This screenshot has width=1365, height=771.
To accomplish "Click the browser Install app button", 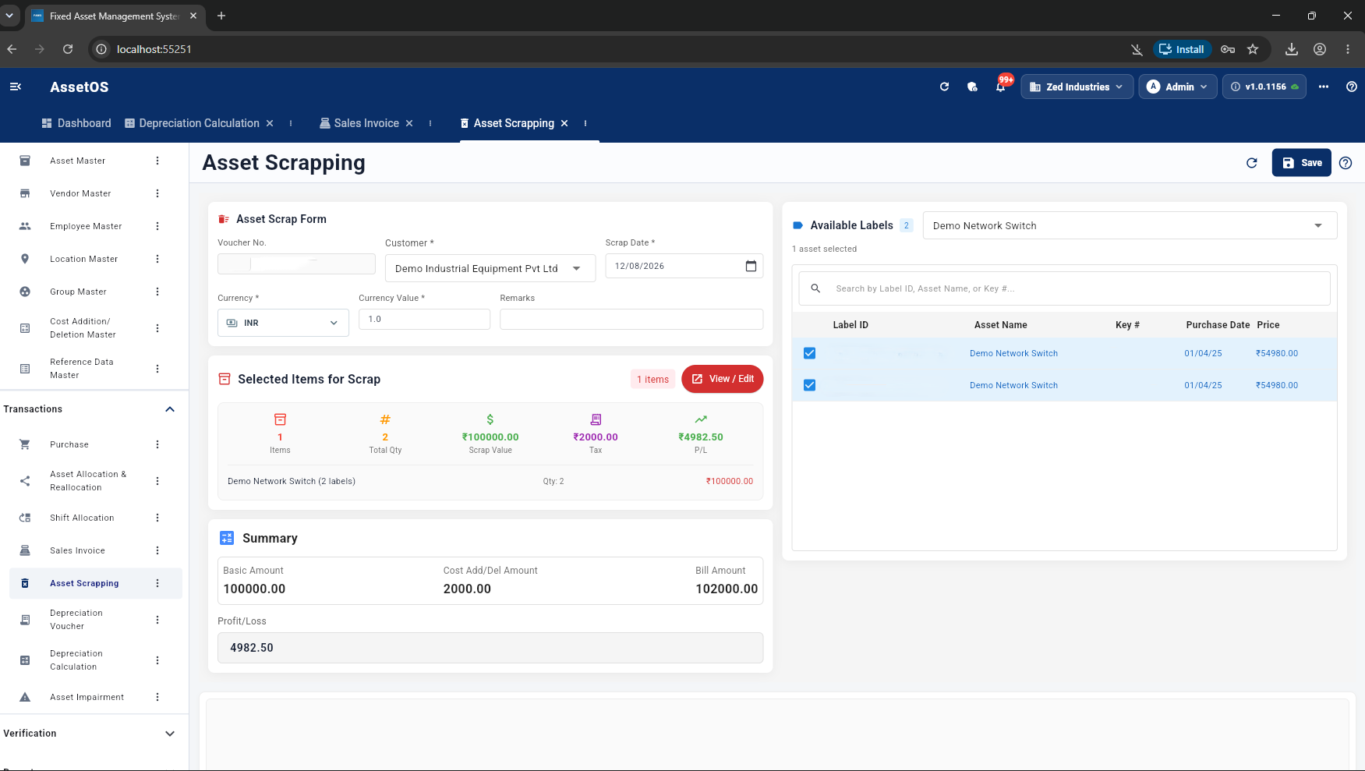I will (x=1182, y=49).
